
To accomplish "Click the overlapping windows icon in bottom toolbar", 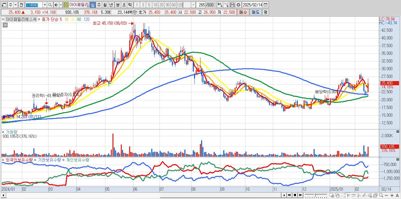I will pos(337,195).
